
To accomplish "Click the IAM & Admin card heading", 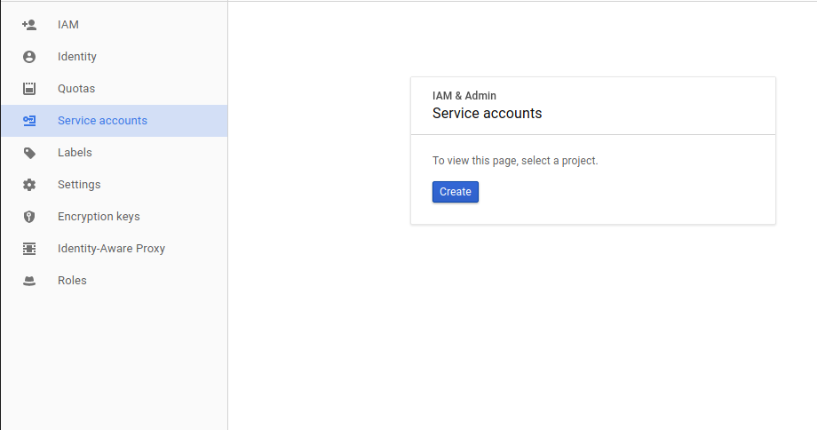I will click(x=464, y=96).
